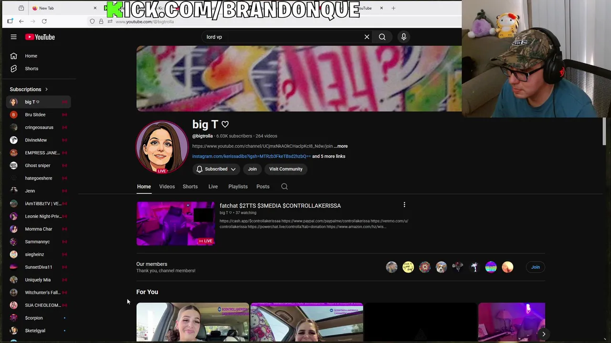
Task: Open Jenn subscription in the sidebar
Action: 38,191
